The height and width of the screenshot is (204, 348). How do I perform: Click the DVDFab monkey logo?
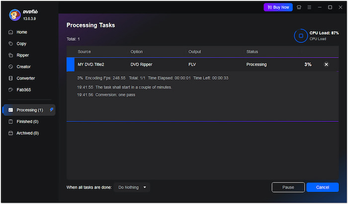pyautogui.click(x=15, y=15)
